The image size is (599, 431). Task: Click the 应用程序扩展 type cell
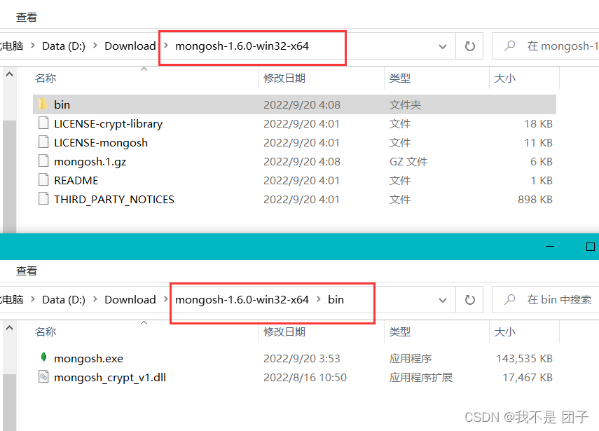(x=420, y=378)
